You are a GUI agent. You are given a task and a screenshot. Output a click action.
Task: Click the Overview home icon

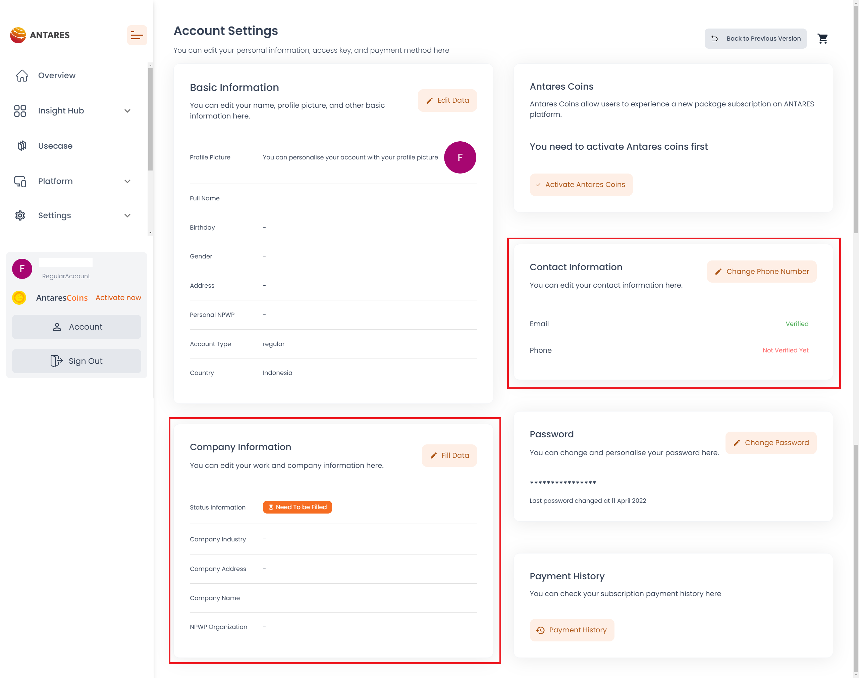tap(22, 76)
